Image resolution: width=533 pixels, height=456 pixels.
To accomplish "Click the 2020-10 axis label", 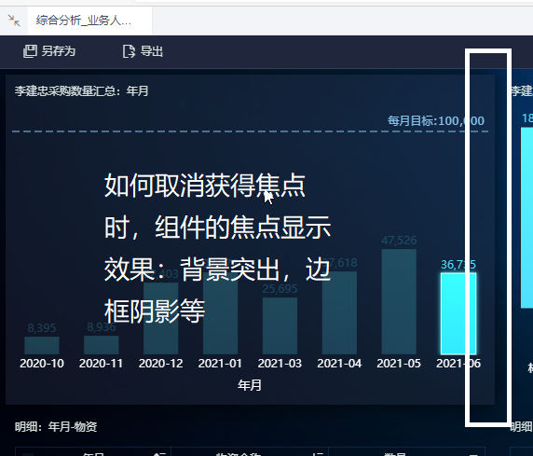I will coord(42,364).
